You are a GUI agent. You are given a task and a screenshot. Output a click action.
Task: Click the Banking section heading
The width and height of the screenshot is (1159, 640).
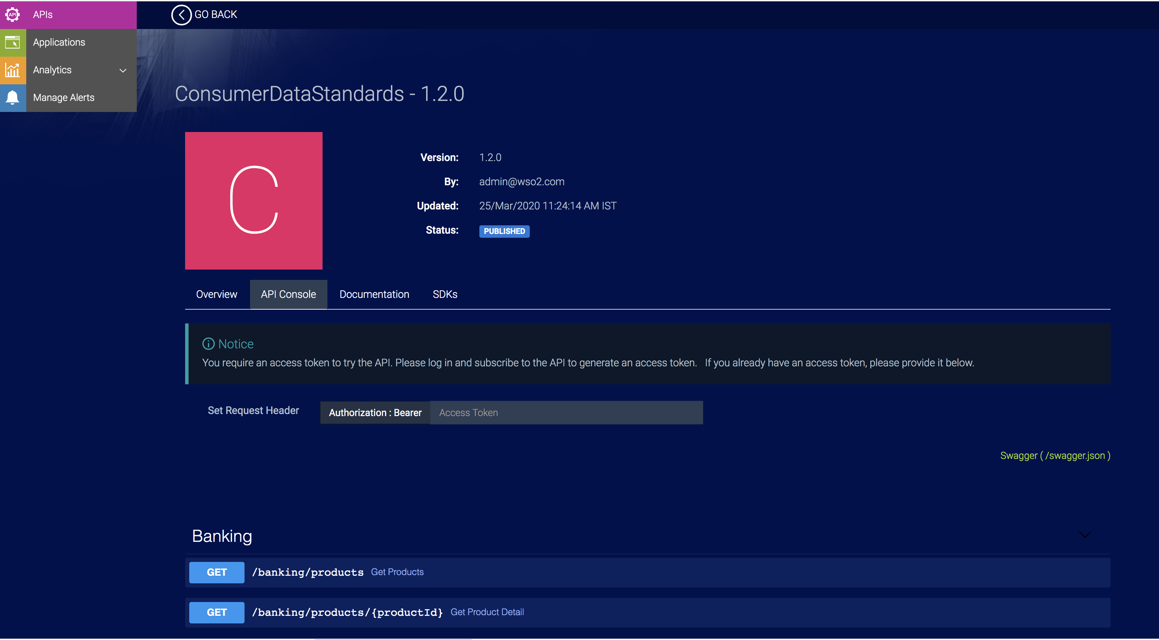(x=222, y=536)
